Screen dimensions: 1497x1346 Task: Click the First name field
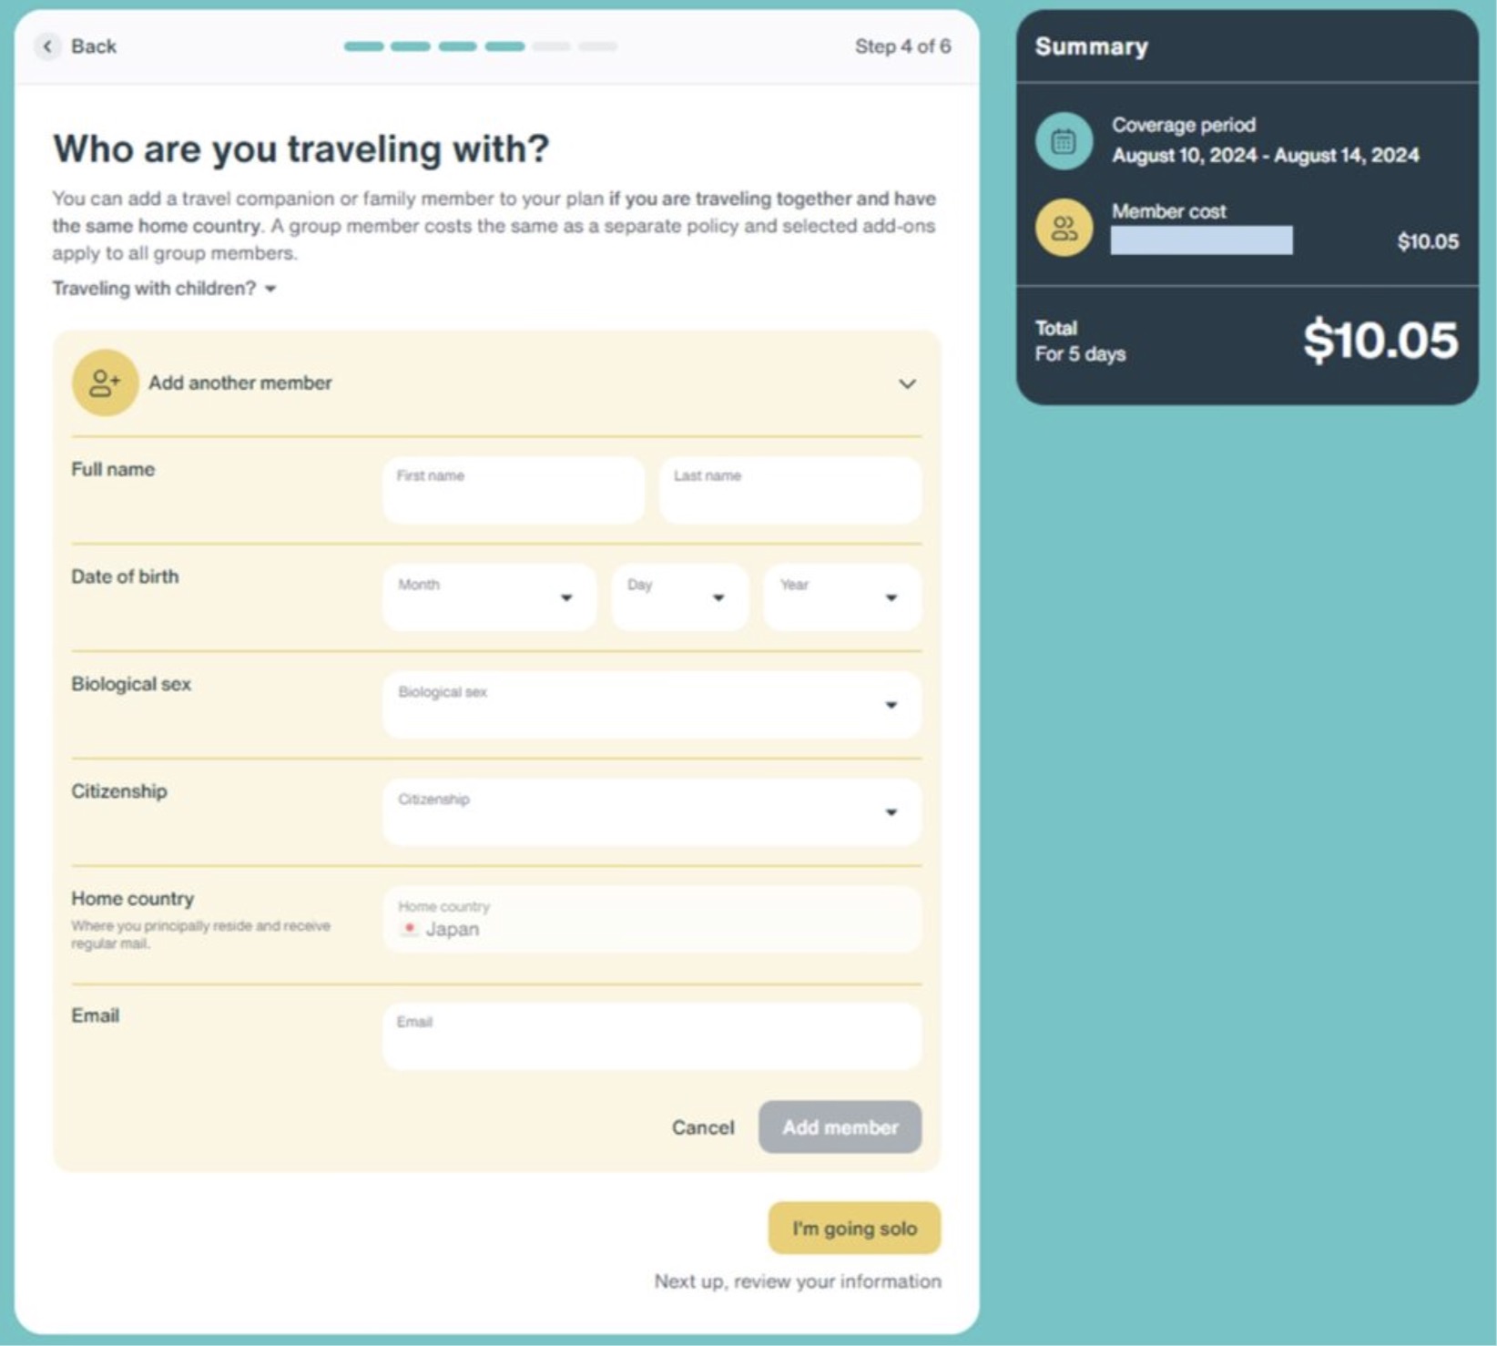click(x=514, y=491)
